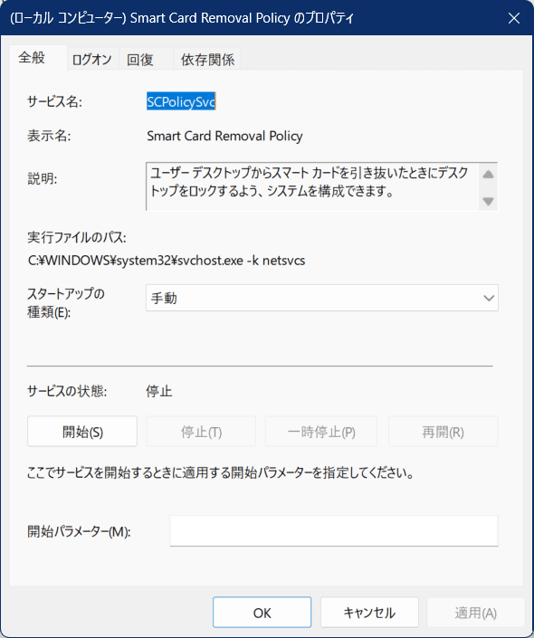This screenshot has width=534, height=638.
Task: Click the description scroll down arrow
Action: 488,201
